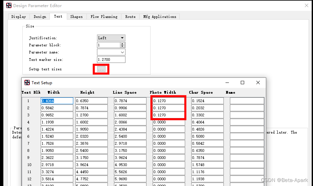Select Width field for text block 1
This screenshot has height=186, width=313.
point(57,101)
